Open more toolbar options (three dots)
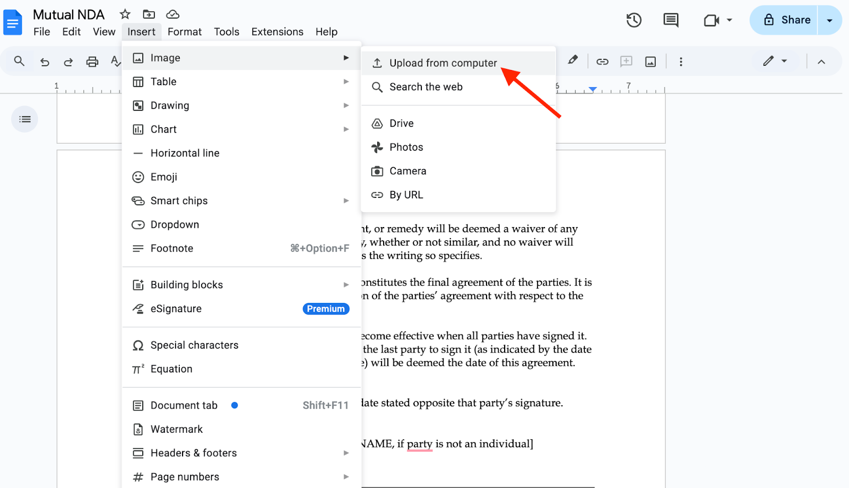Screen dimensions: 849x488 [681, 62]
